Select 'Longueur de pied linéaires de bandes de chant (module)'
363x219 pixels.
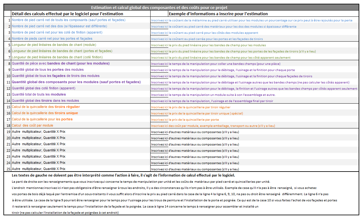pos(54,45)
